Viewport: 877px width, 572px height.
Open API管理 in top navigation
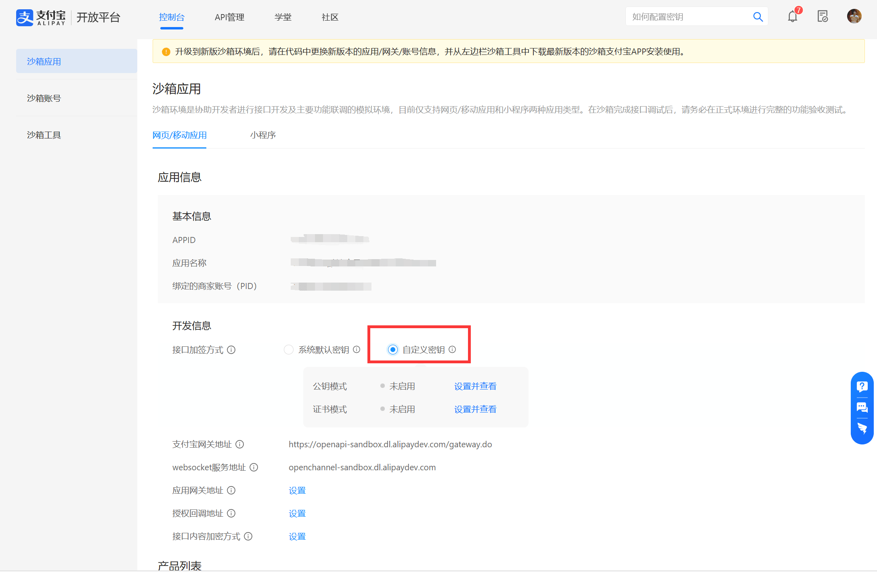point(229,17)
